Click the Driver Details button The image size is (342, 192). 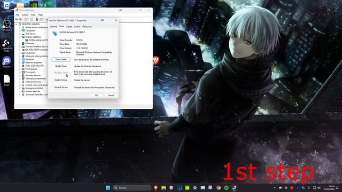[x=61, y=59]
